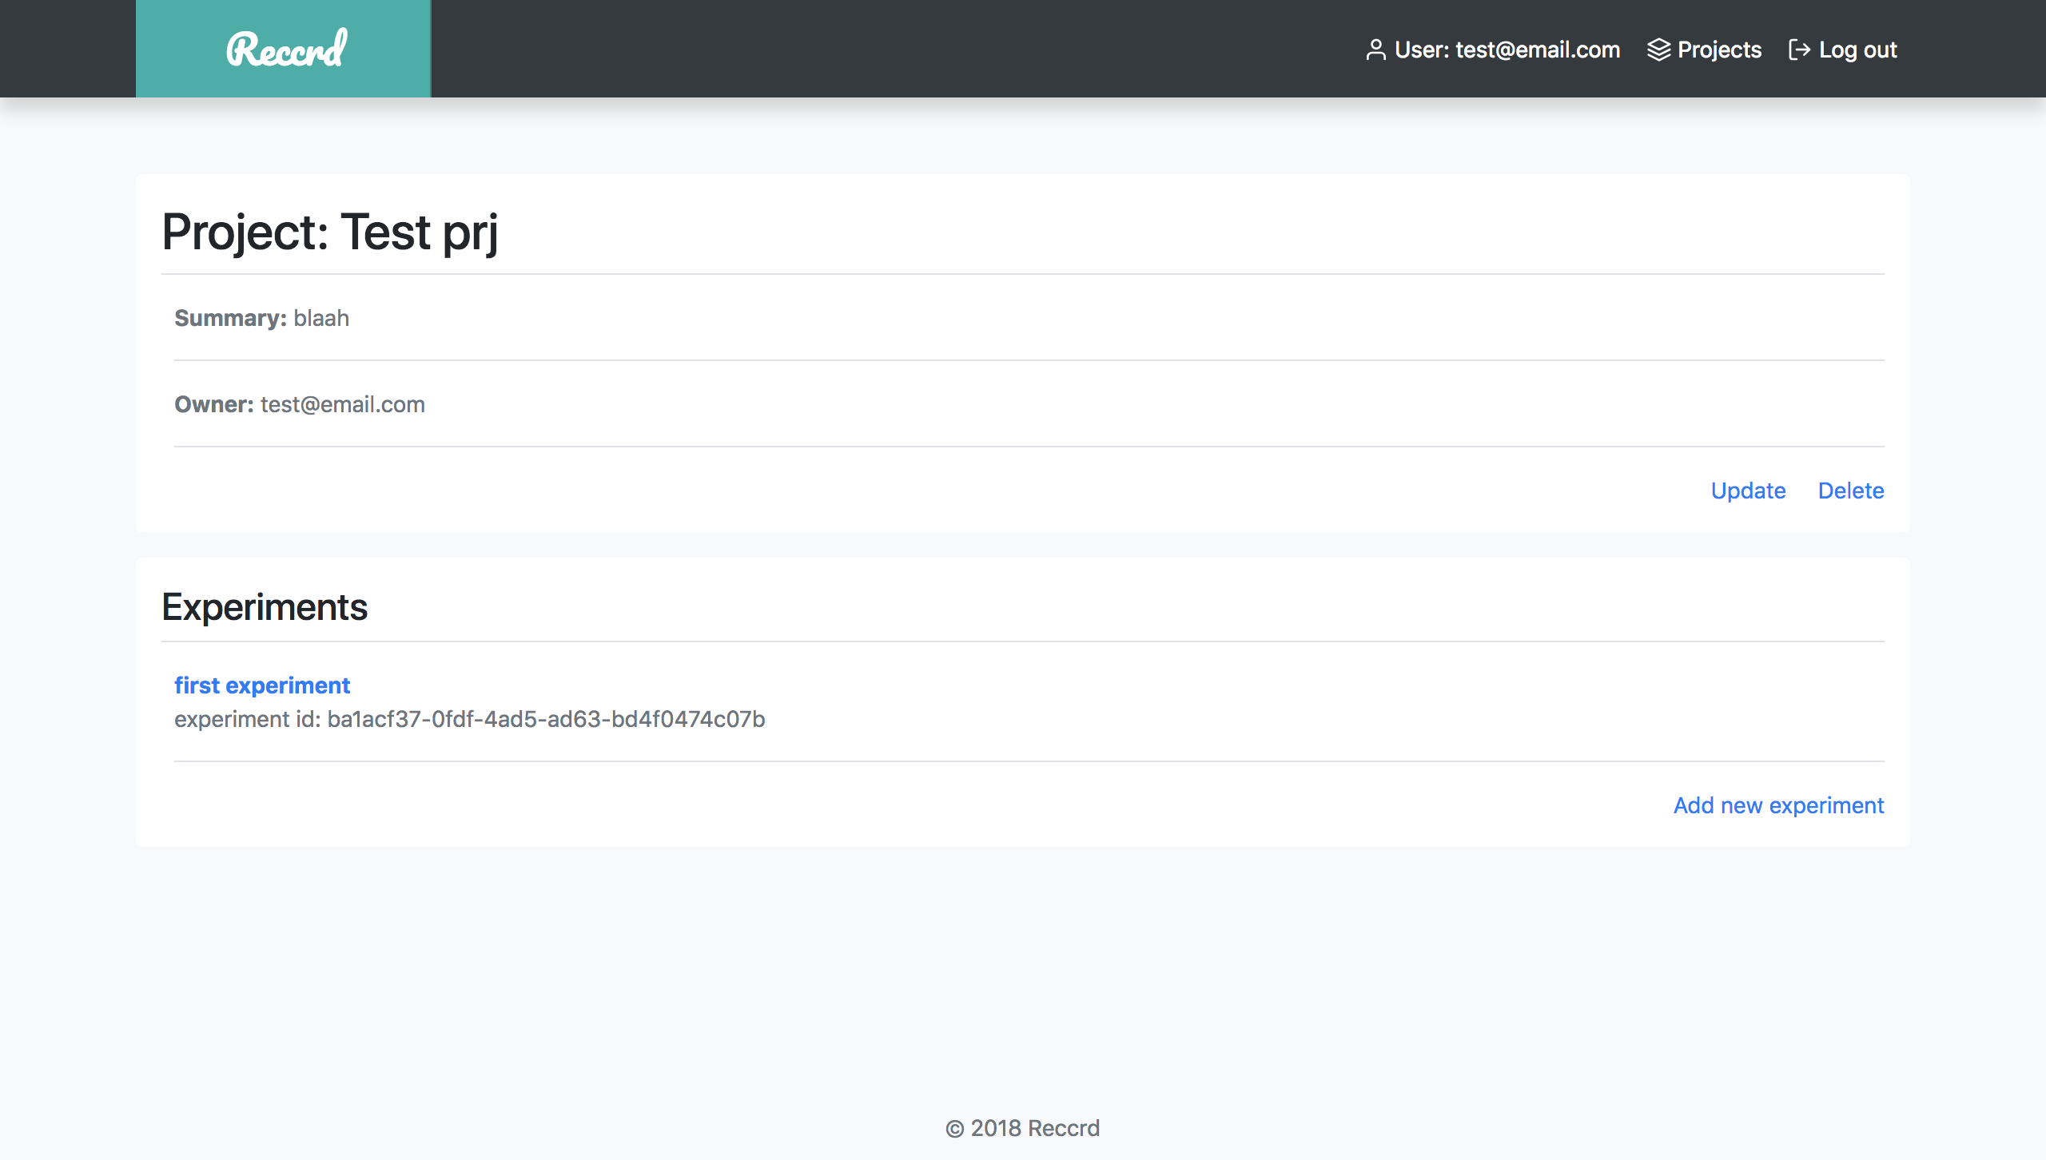The image size is (2046, 1160).
Task: Click the Log out arrow icon
Action: point(1799,50)
